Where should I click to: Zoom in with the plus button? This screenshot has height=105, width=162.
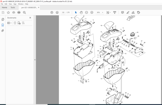click(x=92, y=12)
